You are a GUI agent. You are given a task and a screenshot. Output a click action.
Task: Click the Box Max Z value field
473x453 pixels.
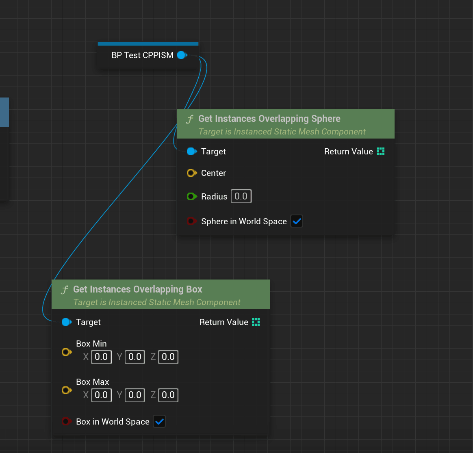tap(168, 395)
